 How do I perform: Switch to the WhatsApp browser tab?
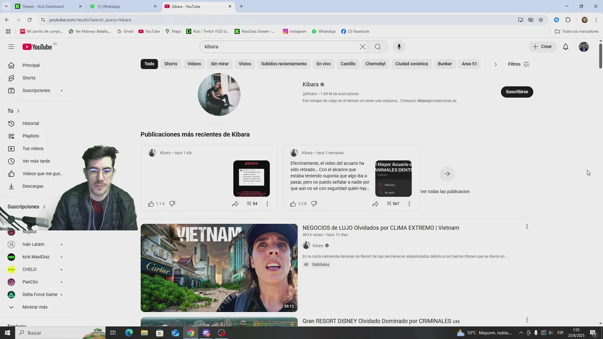tap(122, 7)
